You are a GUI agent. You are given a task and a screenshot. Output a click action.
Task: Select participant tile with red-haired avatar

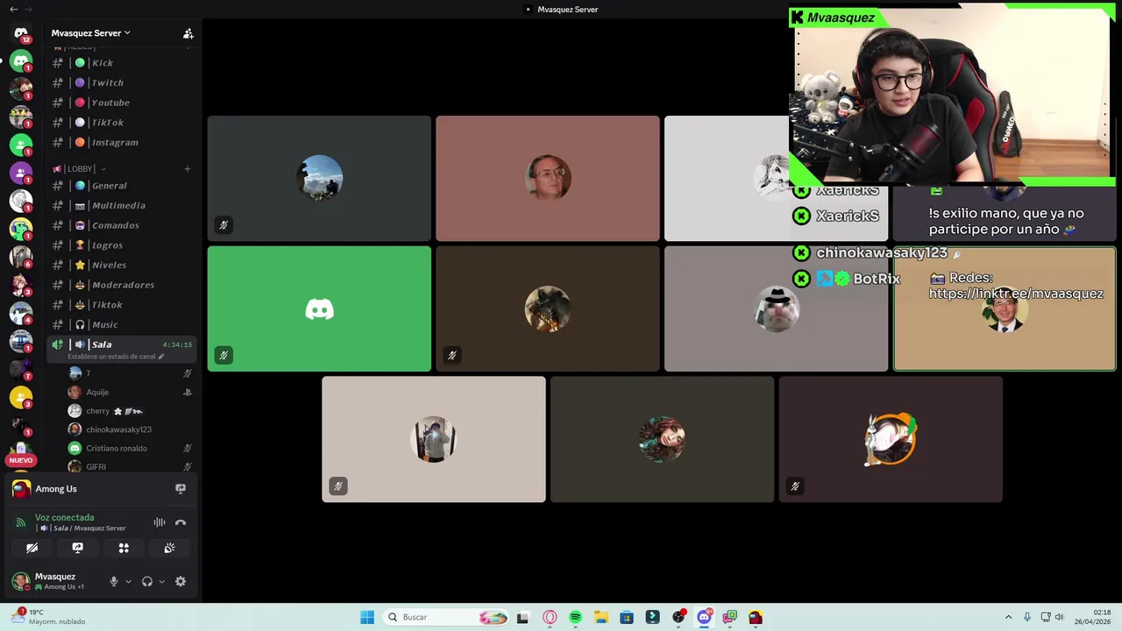(x=662, y=439)
